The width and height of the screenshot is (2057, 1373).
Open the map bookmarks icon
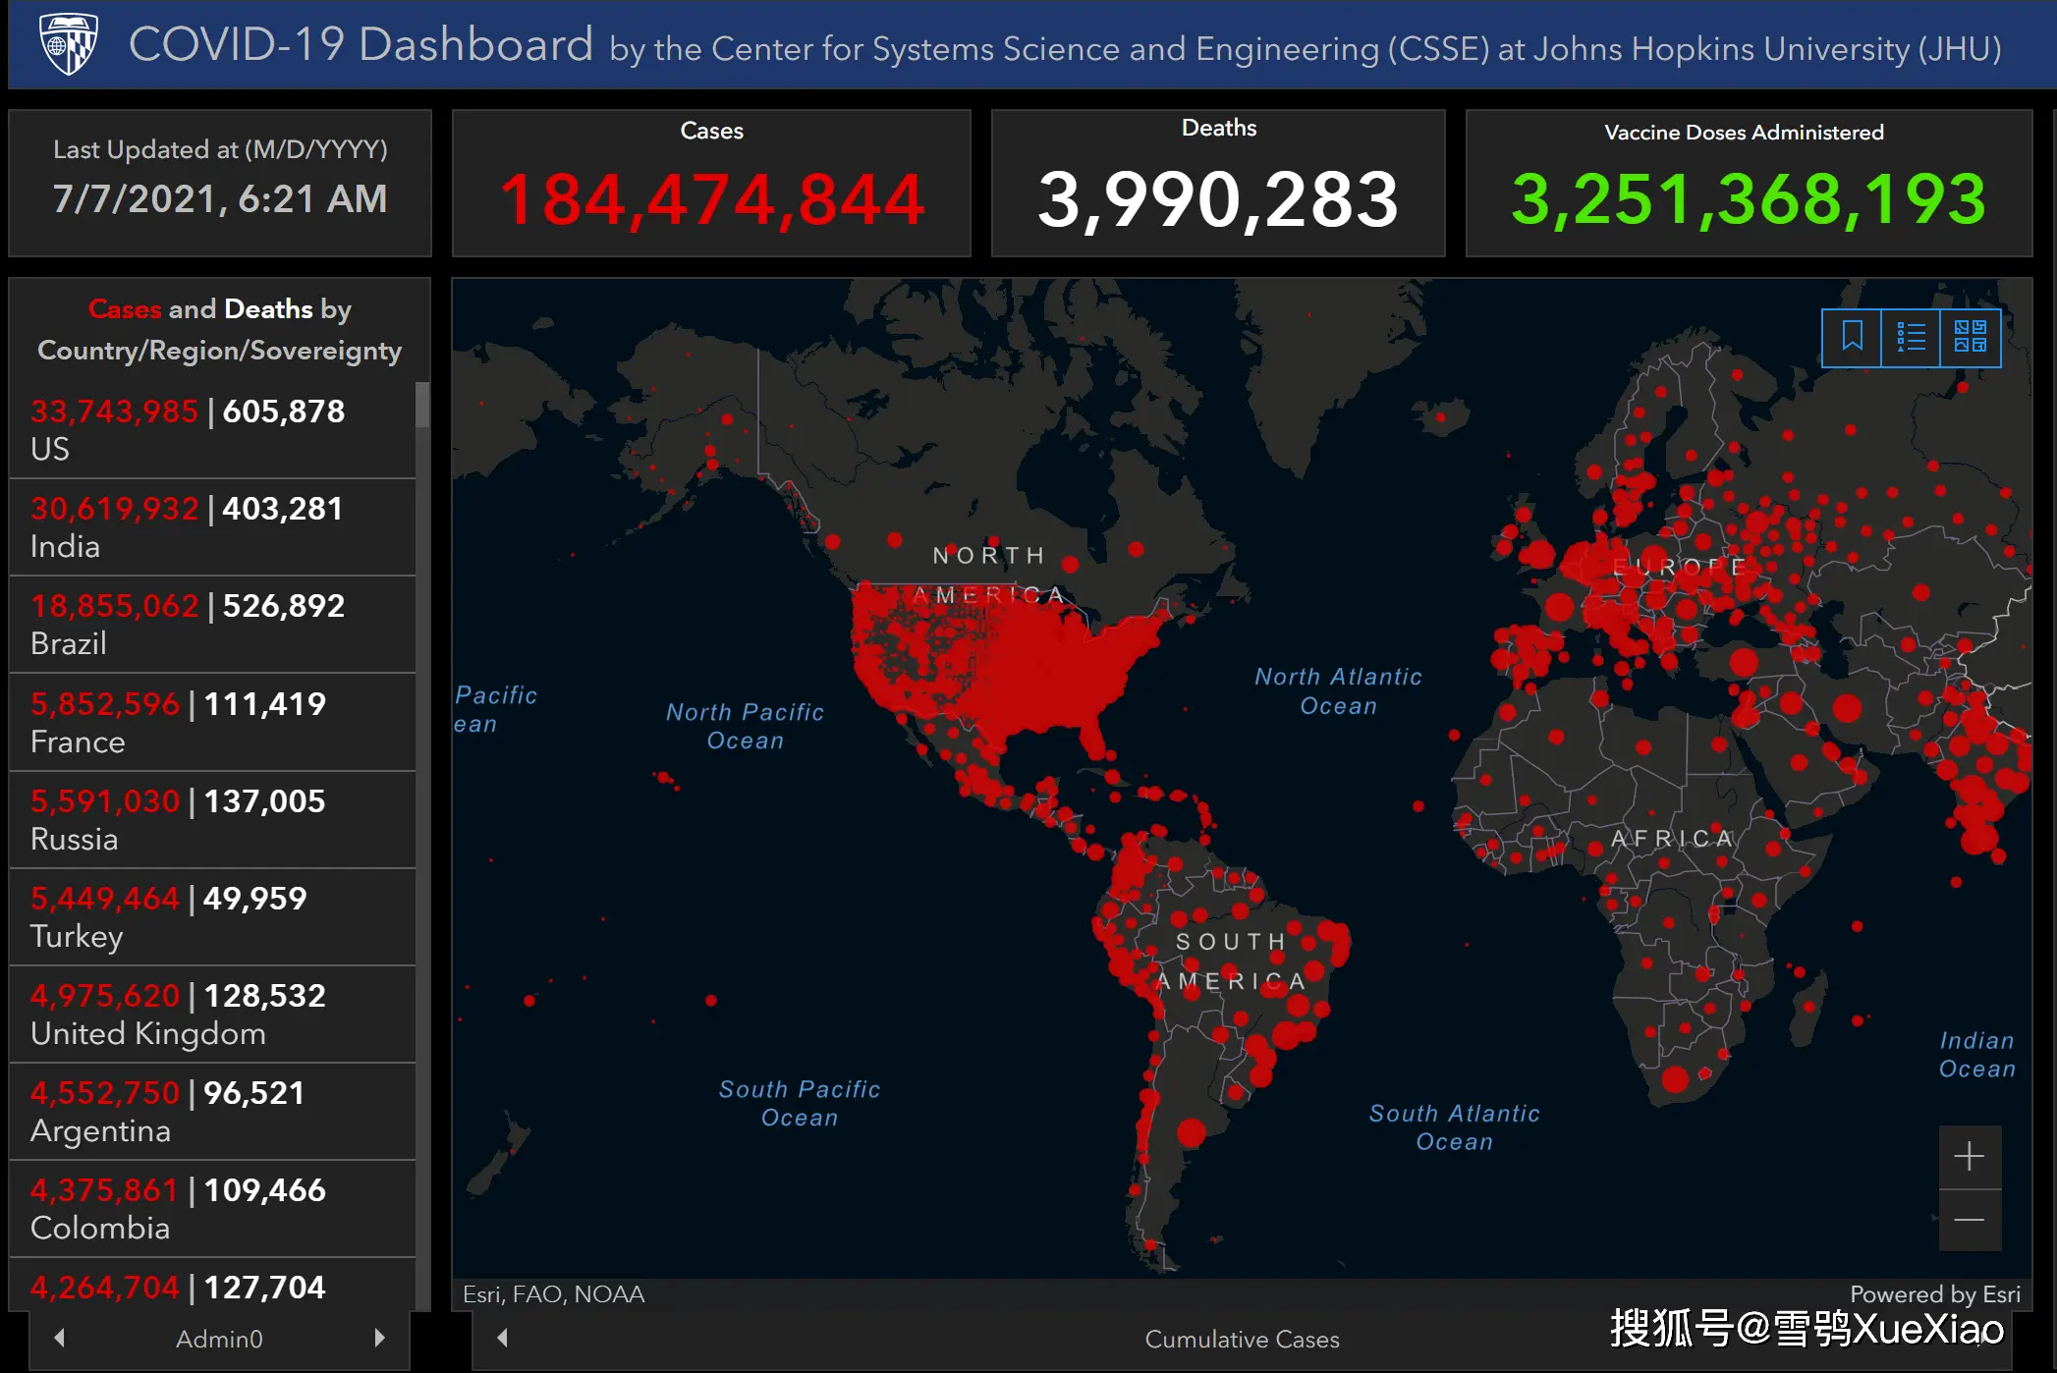tap(1852, 338)
